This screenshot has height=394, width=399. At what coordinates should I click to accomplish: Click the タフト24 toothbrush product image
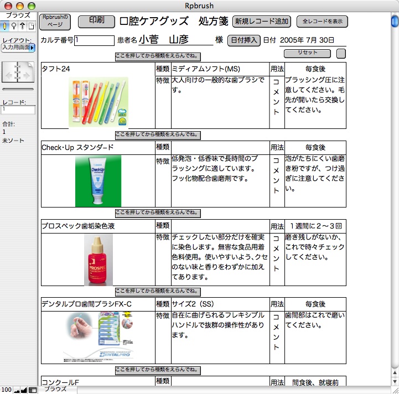pos(99,102)
